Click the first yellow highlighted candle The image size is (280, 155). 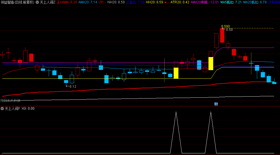(176, 73)
